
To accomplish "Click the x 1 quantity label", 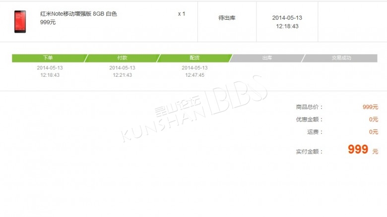I will click(182, 14).
